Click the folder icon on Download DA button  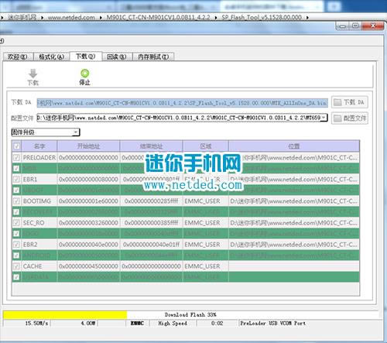tap(337, 102)
